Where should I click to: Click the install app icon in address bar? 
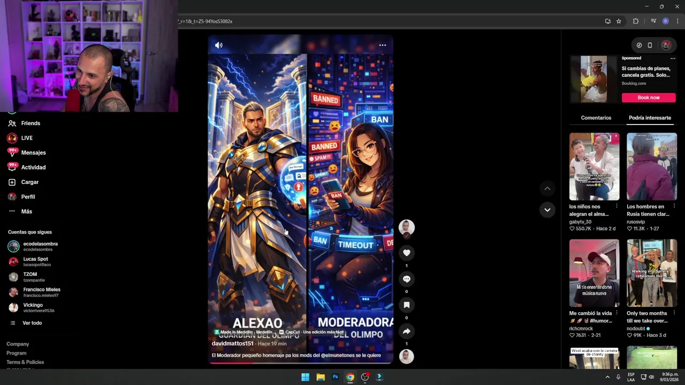pos(607,21)
